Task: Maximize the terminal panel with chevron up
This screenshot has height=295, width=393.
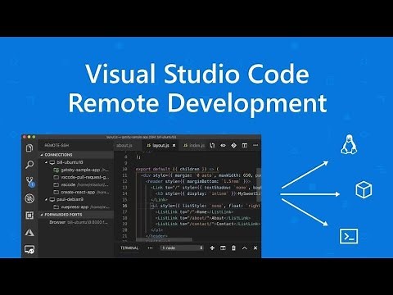Action: tap(245, 248)
